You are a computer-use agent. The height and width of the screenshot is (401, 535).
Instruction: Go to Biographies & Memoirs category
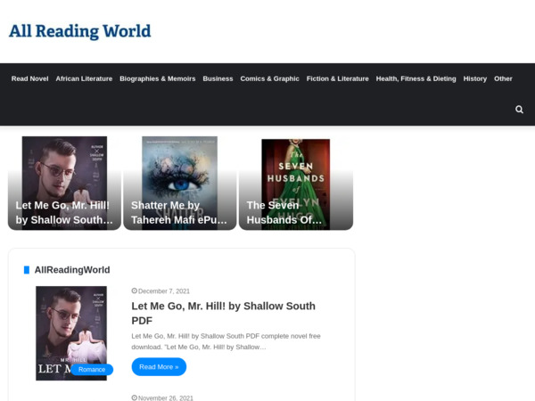[x=157, y=78]
